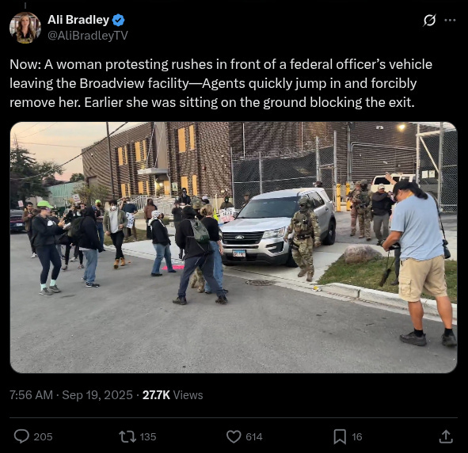The width and height of the screenshot is (468, 453).
Task: Open the @AliBradleyTV handle link
Action: 88,36
